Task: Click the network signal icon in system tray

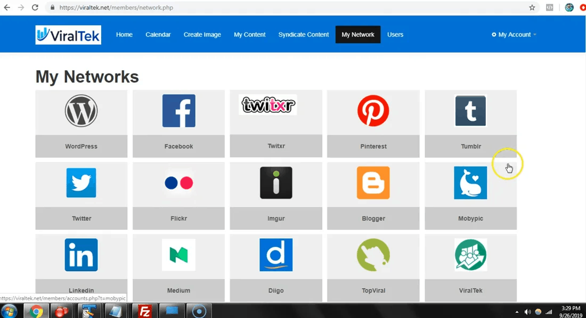Action: (x=549, y=312)
